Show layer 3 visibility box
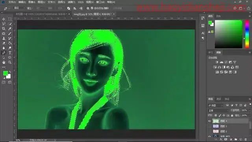252x142 pixels. coord(209,126)
